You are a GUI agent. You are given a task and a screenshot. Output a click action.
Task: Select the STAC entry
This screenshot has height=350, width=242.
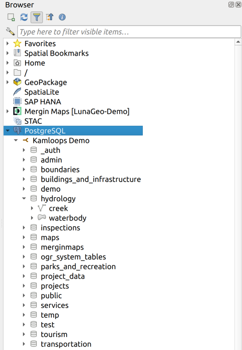click(33, 121)
